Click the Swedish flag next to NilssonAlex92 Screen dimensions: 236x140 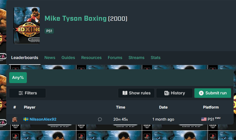pyautogui.click(x=26, y=119)
